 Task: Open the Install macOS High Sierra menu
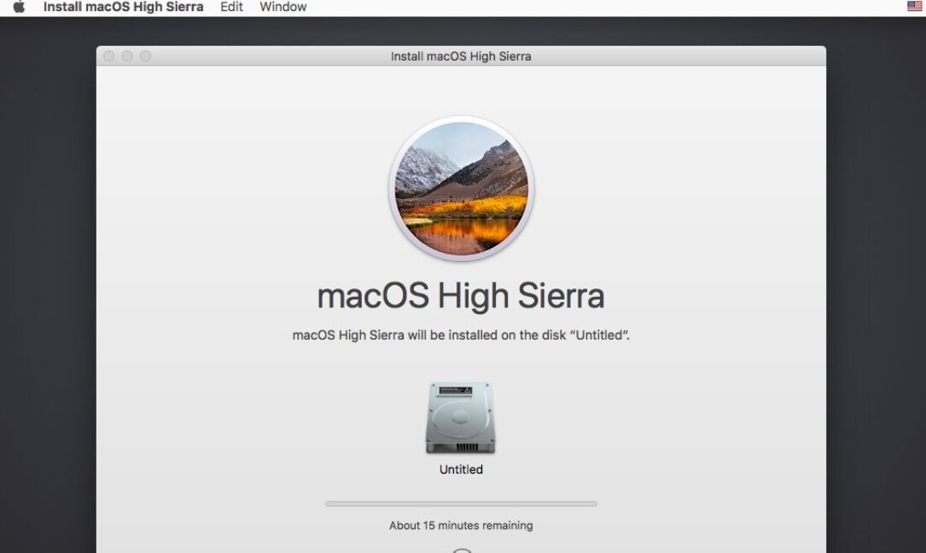124,7
